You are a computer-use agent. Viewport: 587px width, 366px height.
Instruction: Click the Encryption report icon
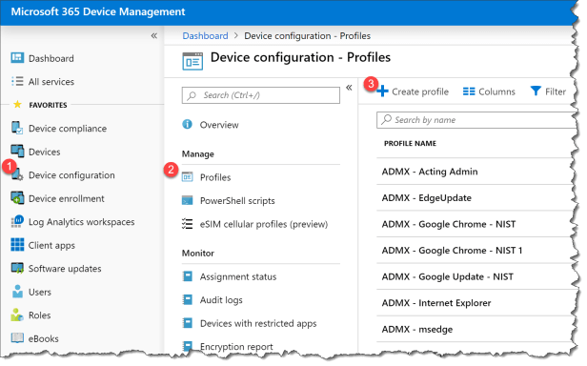(187, 346)
